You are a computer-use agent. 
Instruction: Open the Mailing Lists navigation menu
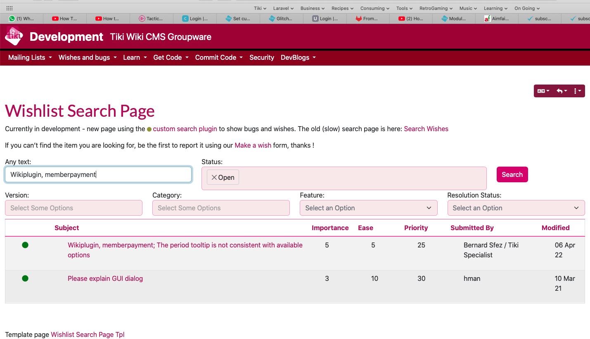30,57
